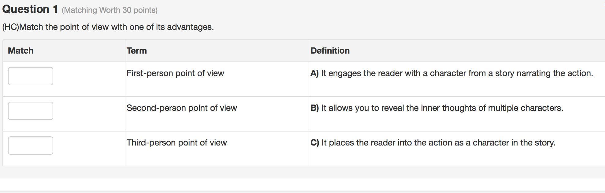Click the Matching Worth 30 points text
Viewport: 605px width, 193px height.
click(109, 10)
